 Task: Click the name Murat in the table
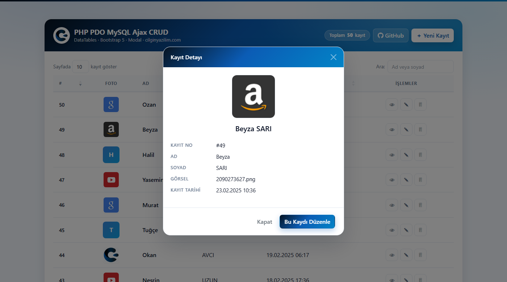tap(151, 205)
